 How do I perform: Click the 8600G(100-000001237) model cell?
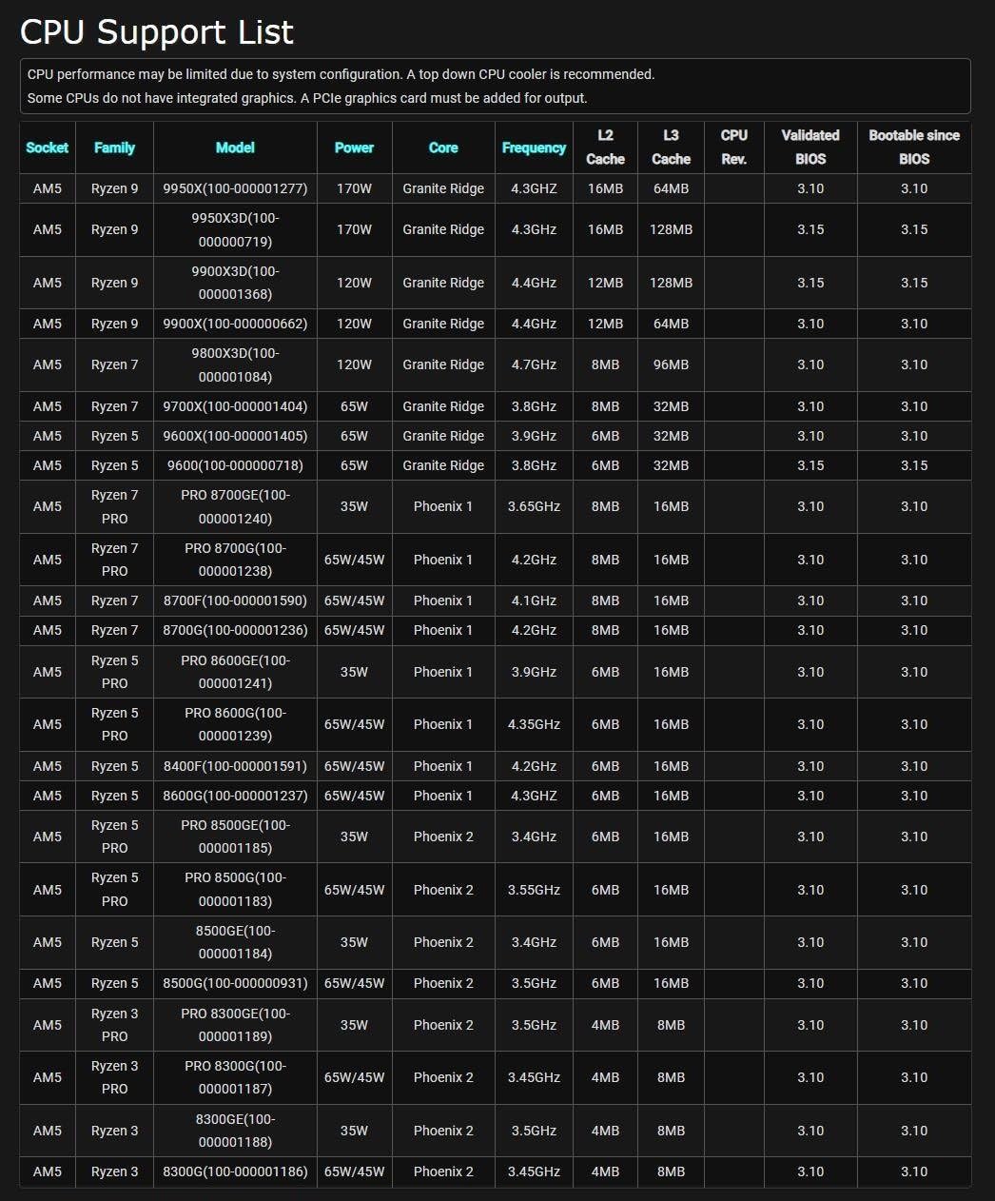click(235, 796)
